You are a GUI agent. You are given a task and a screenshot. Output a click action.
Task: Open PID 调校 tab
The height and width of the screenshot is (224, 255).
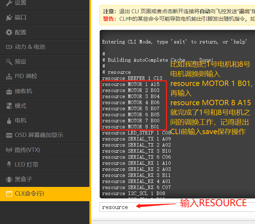(45, 77)
